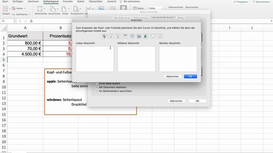Switch to the Ansicht ribbon tab
The width and height of the screenshot is (273, 153).
[x=112, y=1]
